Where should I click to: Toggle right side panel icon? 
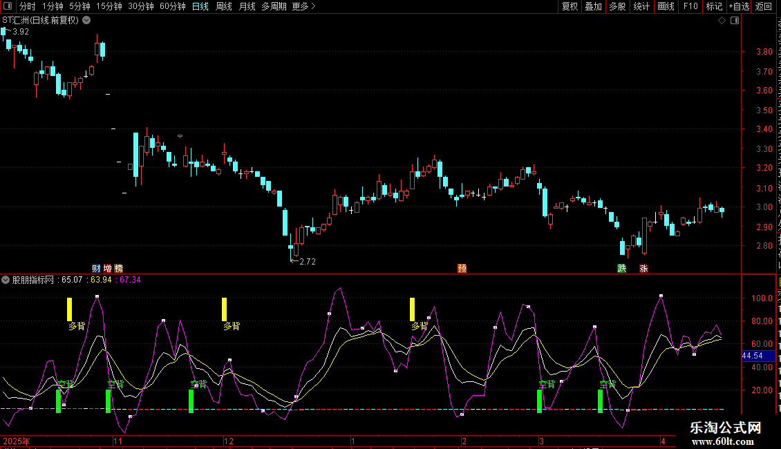[735, 21]
